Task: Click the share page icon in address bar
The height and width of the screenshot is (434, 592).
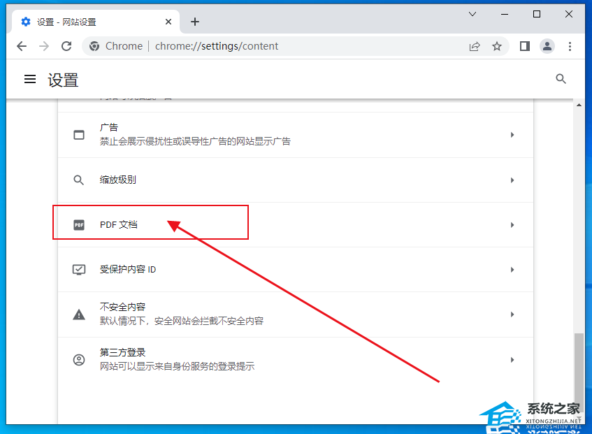Action: click(x=475, y=46)
